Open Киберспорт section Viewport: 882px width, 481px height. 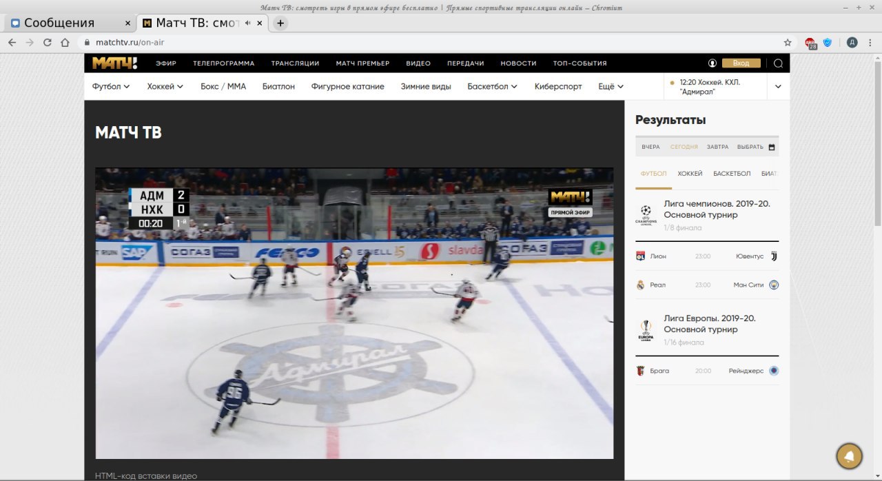pyautogui.click(x=558, y=86)
